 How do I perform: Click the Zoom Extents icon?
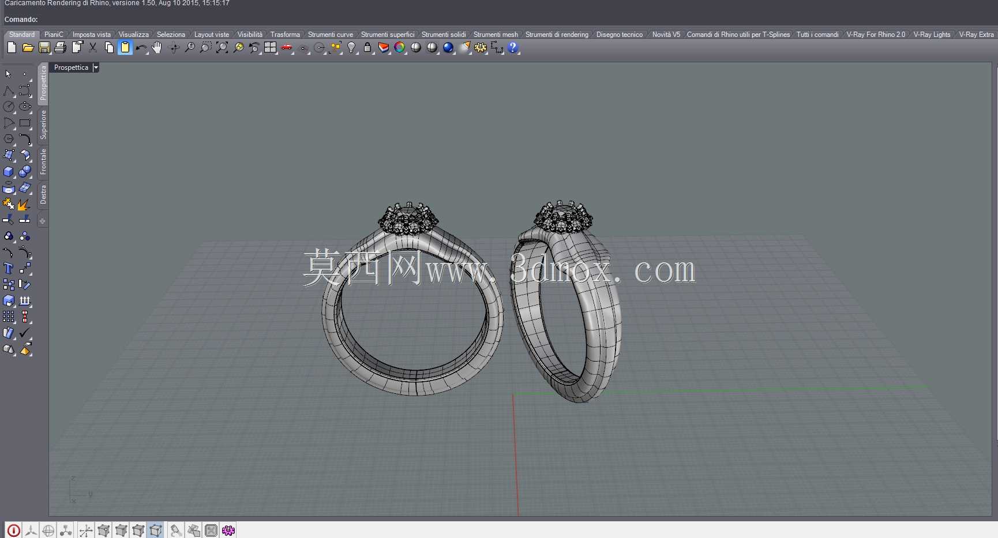coord(222,48)
